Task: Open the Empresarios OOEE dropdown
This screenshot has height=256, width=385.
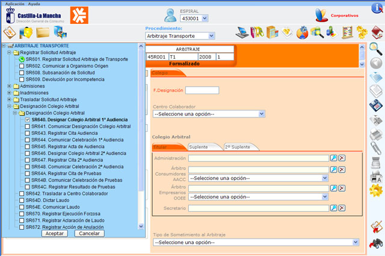Action: (x=325, y=197)
